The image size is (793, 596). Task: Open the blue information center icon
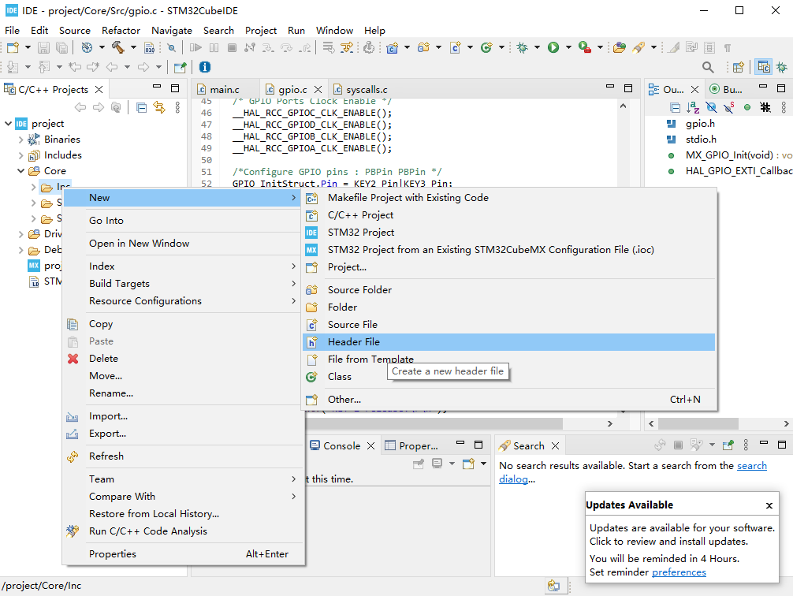point(205,67)
